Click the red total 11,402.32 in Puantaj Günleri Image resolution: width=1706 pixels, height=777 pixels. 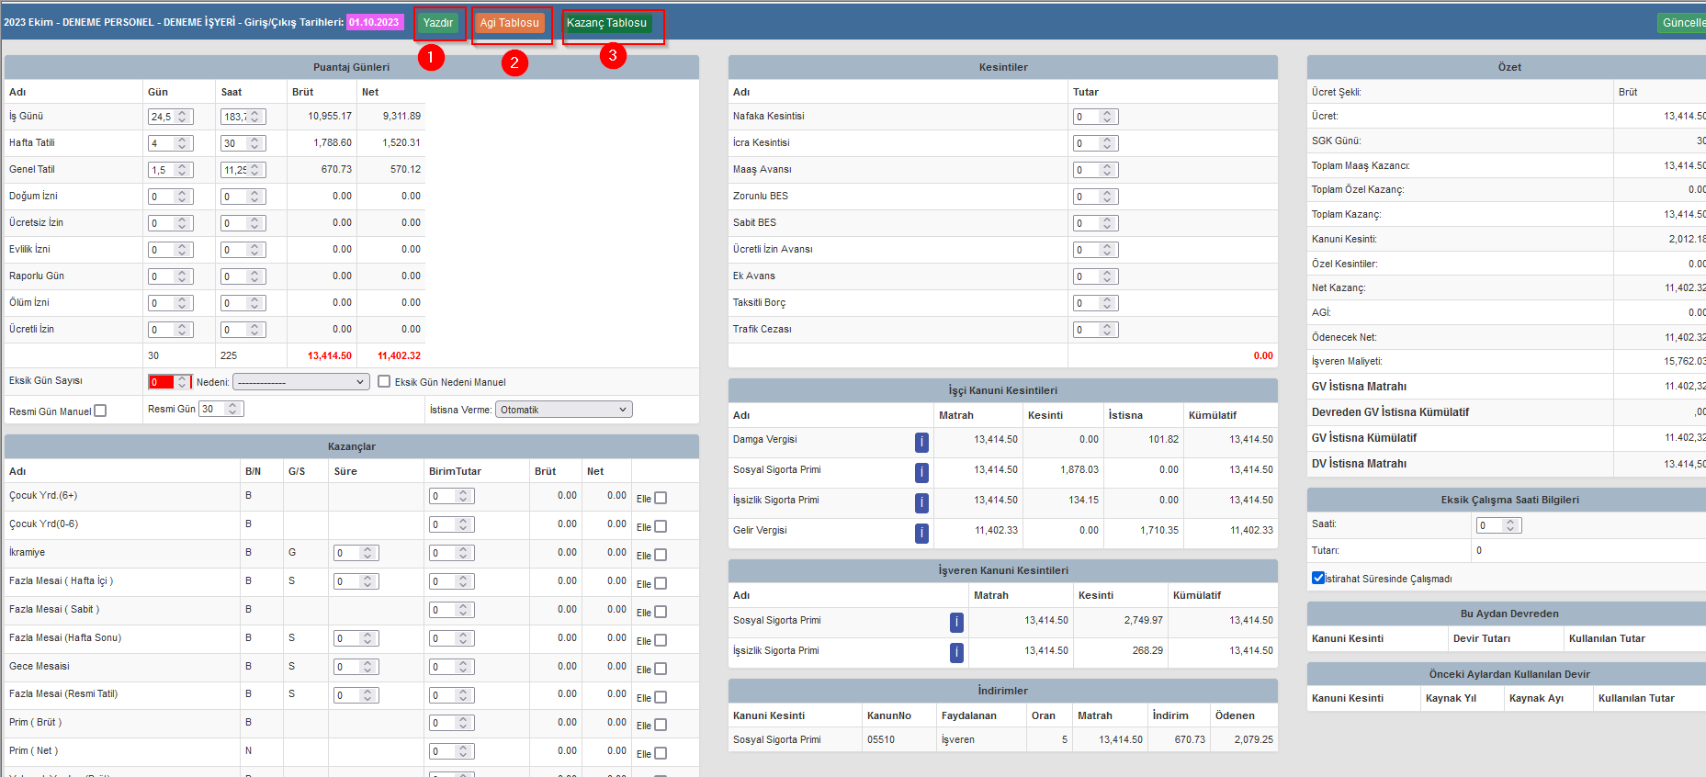click(x=400, y=355)
